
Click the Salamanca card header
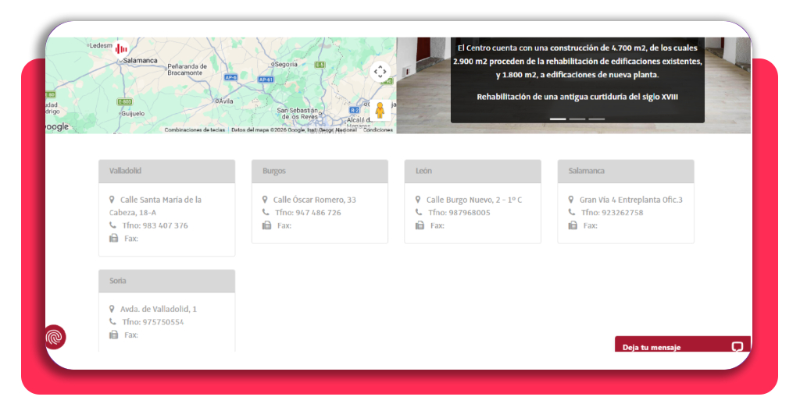coord(626,171)
